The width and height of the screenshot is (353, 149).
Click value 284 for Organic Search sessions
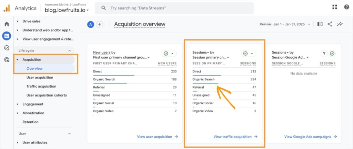click(x=253, y=79)
